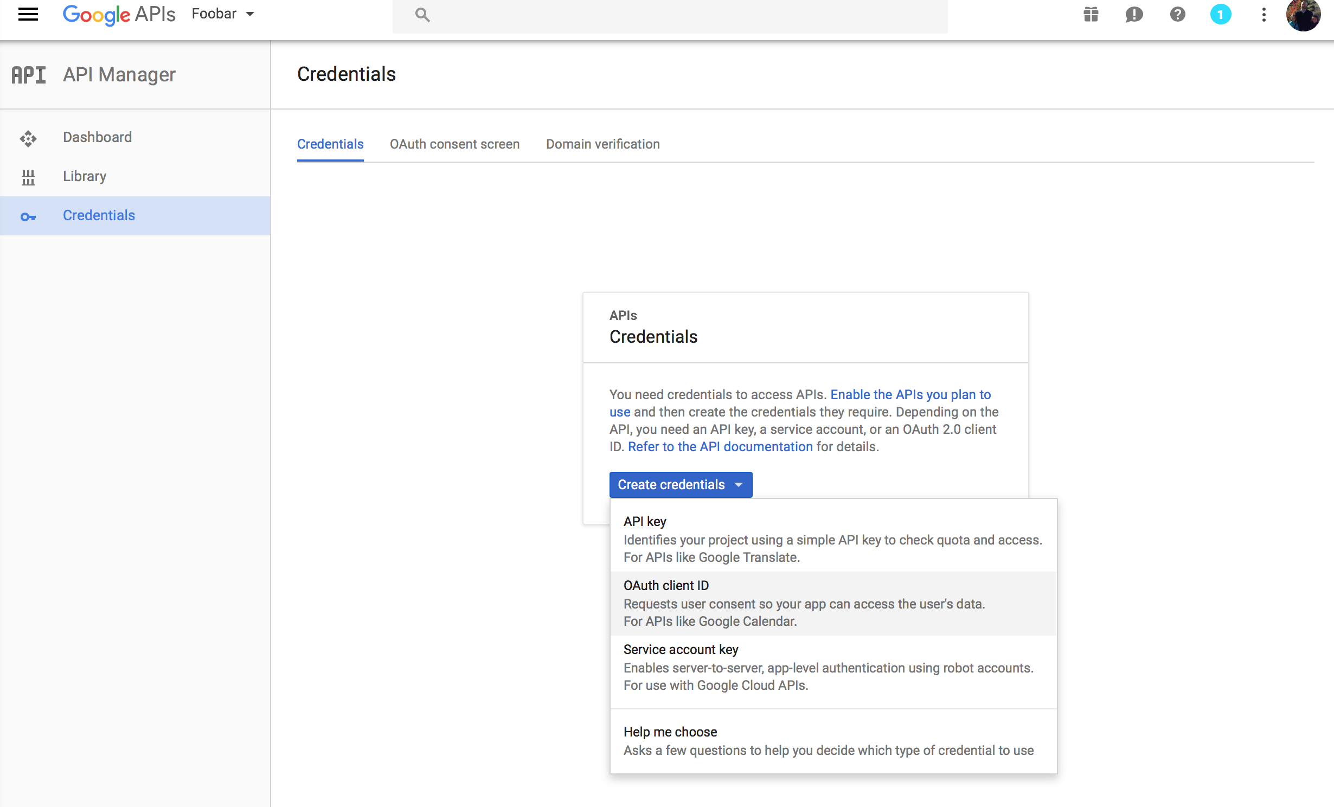Click the Google APIs logo
Viewport: 1334px width, 807px height.
point(119,15)
